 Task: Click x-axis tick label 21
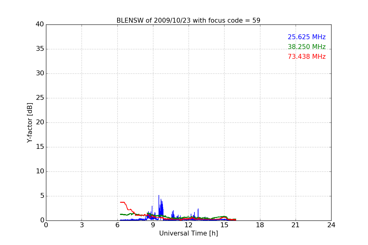[x=296, y=225]
